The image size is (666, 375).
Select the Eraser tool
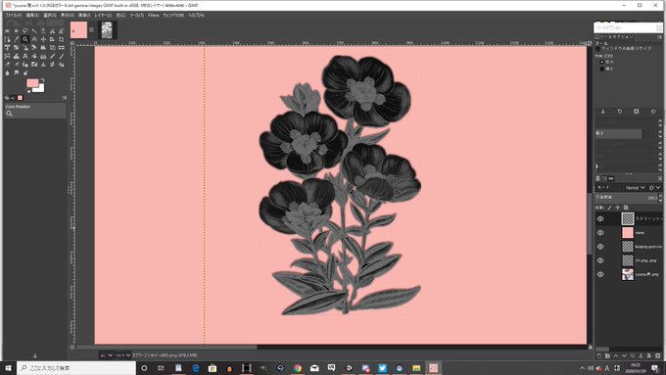coord(7,65)
